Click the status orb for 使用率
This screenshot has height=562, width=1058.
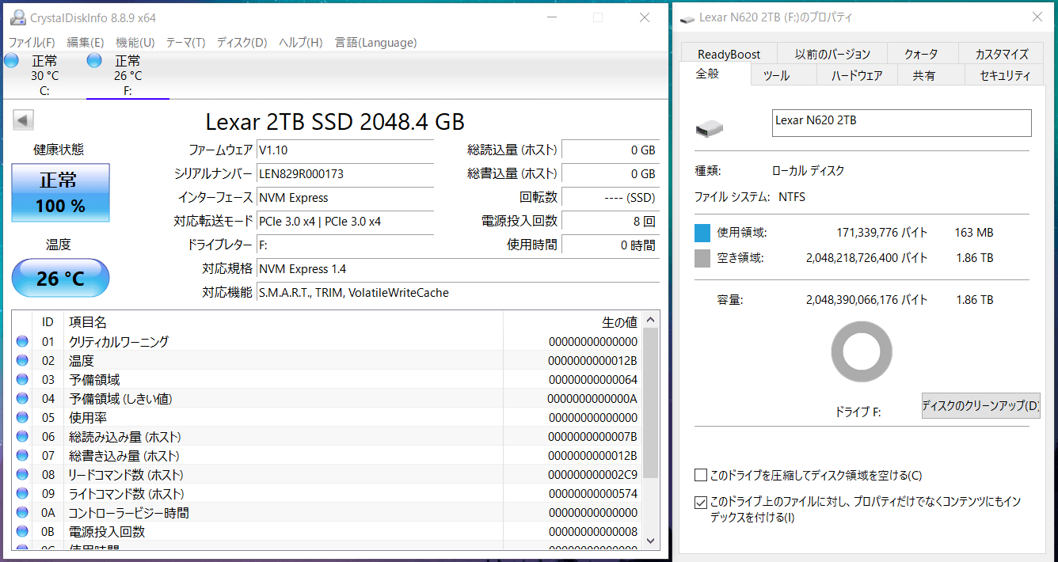22,418
